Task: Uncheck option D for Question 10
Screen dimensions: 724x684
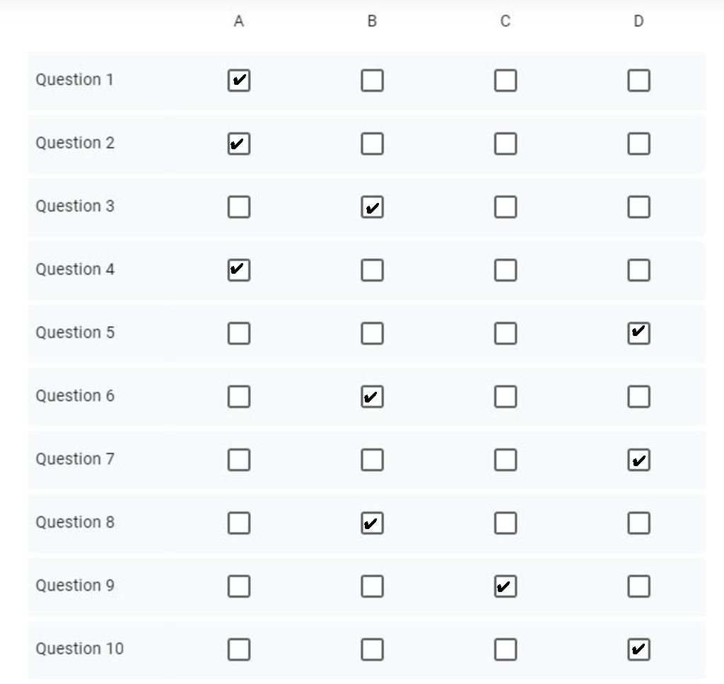Action: tap(639, 650)
